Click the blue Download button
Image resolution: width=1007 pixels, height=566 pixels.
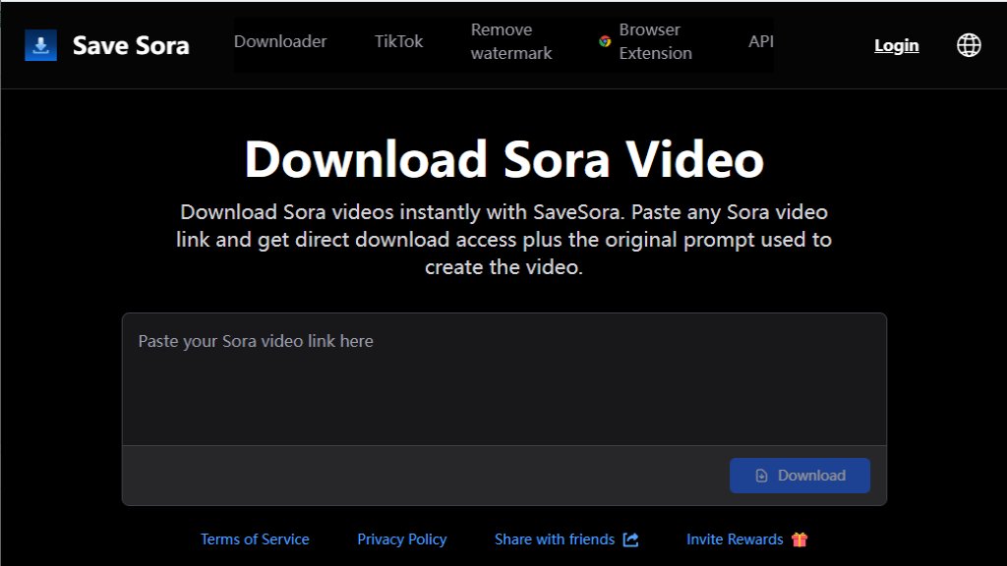[x=800, y=476]
